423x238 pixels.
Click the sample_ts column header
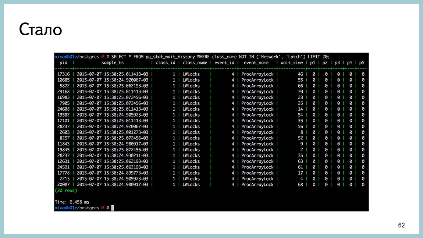(x=113, y=63)
